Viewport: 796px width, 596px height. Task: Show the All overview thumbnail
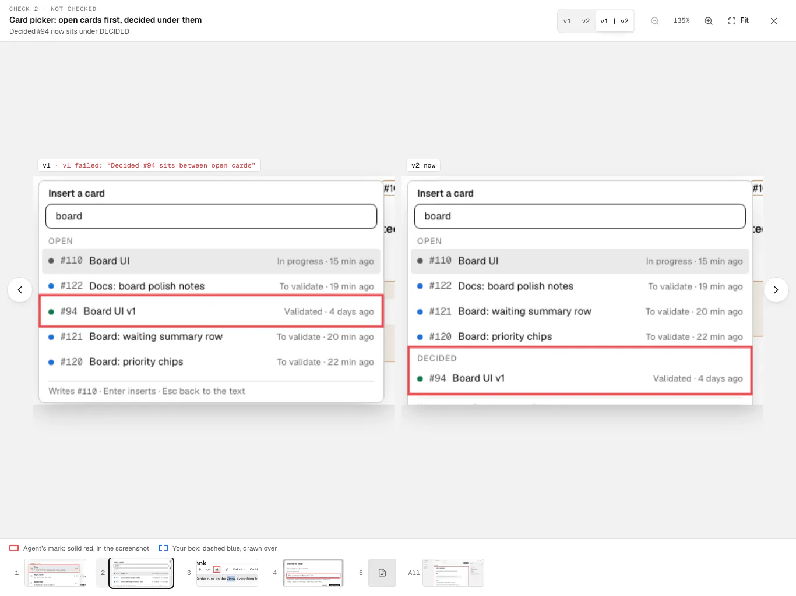coord(453,573)
